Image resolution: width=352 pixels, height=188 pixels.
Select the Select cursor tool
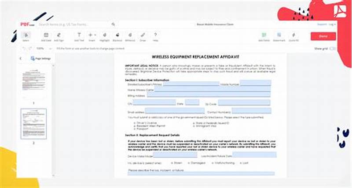[x=26, y=36]
